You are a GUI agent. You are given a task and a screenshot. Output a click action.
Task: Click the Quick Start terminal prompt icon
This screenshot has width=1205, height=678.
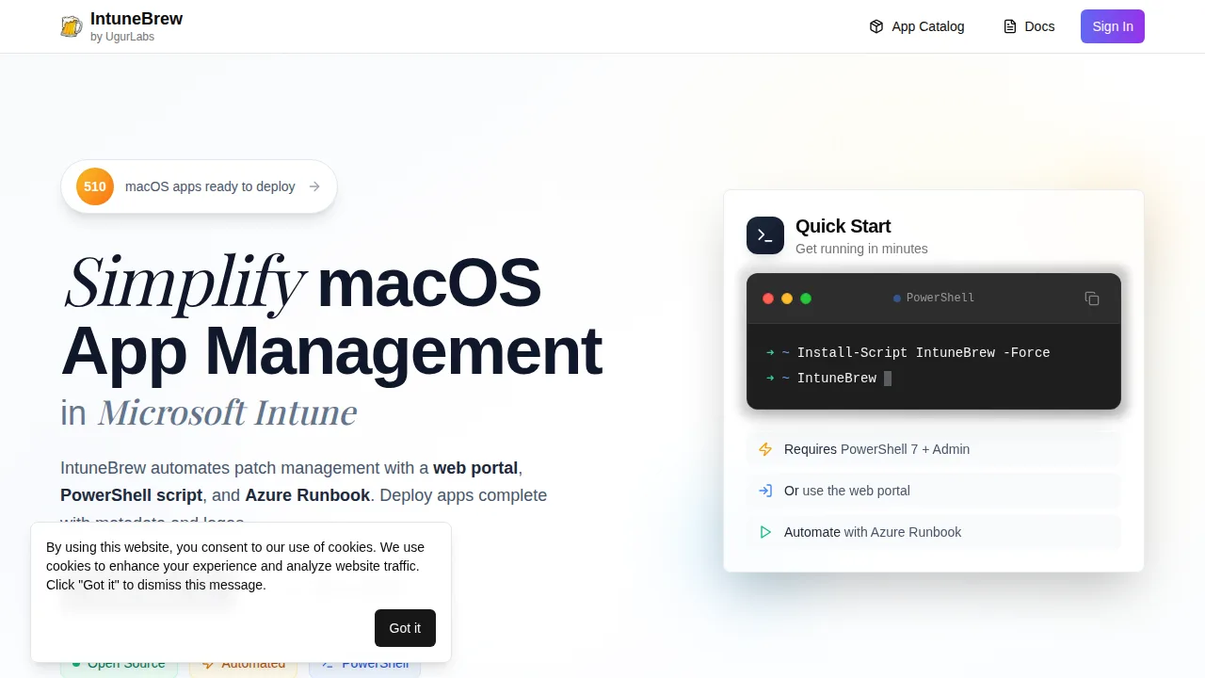pyautogui.click(x=765, y=235)
